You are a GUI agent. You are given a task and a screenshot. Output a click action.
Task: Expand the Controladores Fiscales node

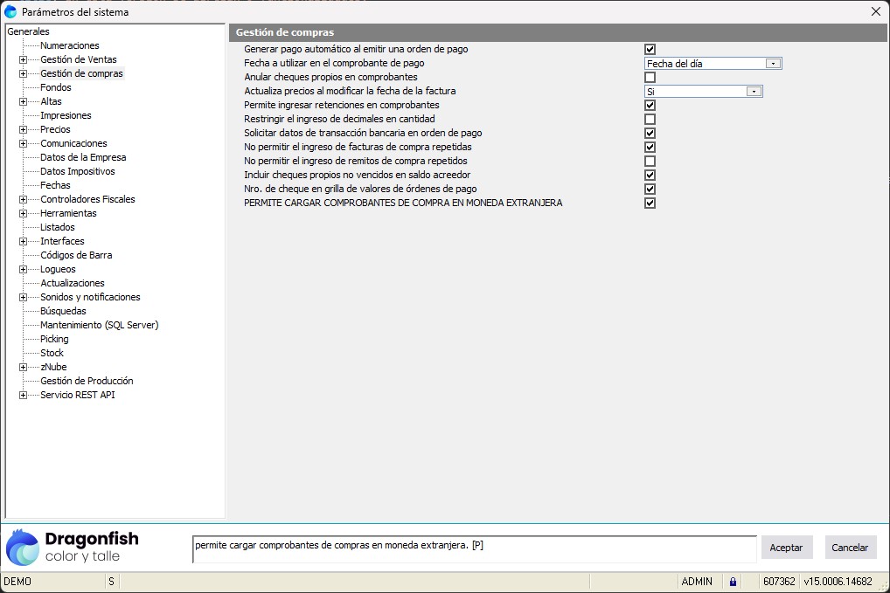(23, 200)
